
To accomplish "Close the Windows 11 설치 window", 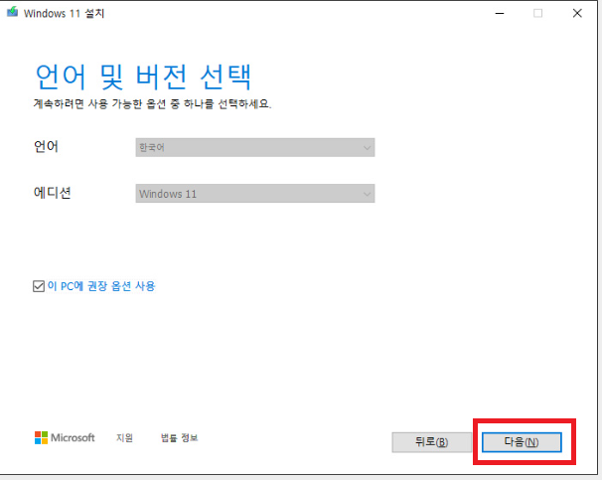I will tap(577, 14).
